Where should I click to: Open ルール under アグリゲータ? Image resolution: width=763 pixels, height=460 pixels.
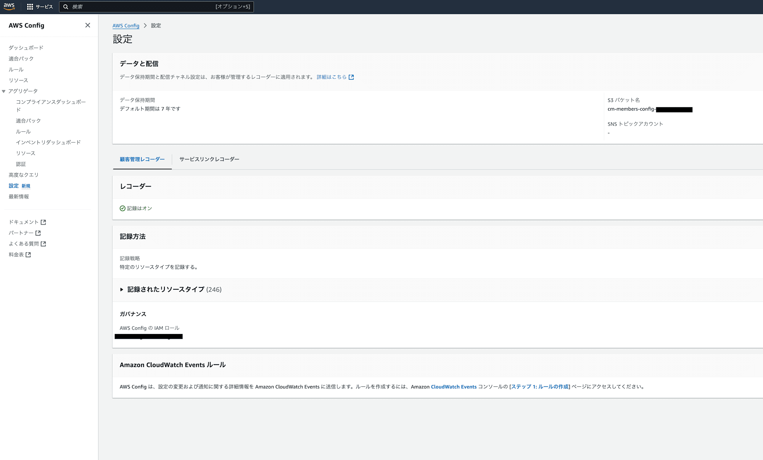[23, 132]
